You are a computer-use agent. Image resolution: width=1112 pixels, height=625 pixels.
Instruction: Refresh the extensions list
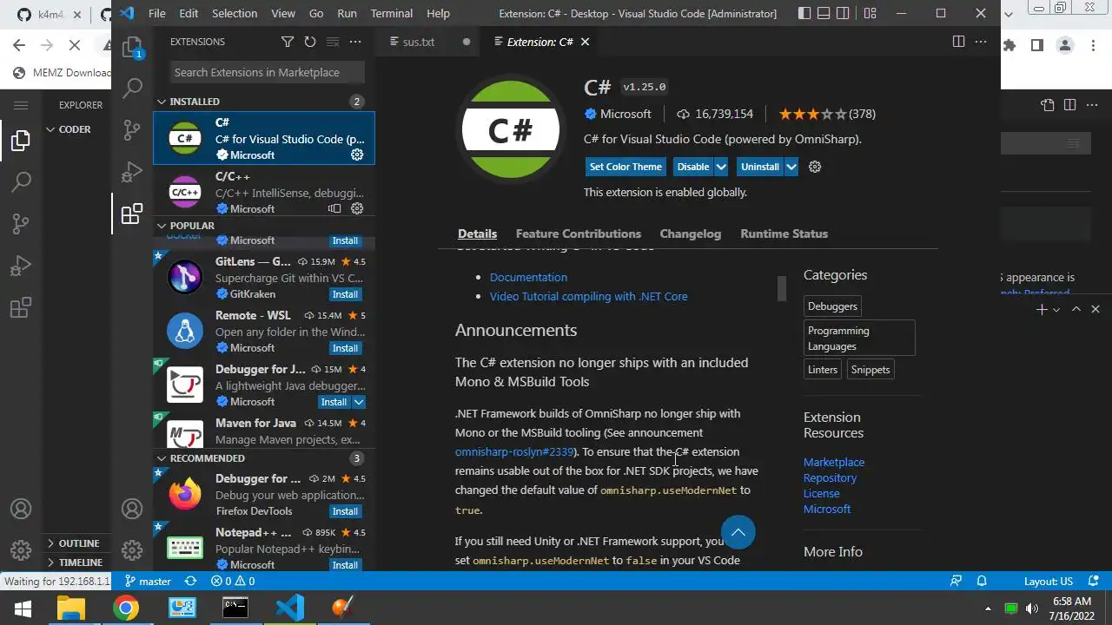point(310,42)
